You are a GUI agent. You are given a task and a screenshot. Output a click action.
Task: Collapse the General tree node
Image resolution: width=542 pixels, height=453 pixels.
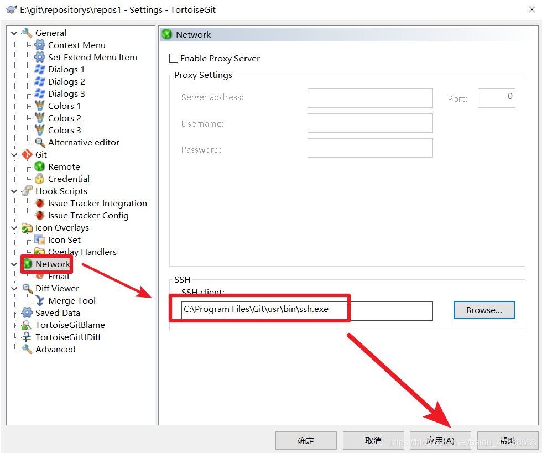pos(14,33)
